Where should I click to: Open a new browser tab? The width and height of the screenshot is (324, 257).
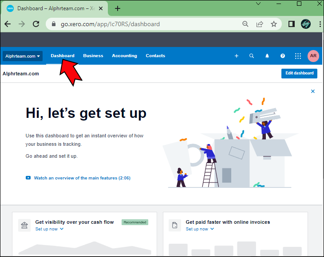click(x=117, y=8)
